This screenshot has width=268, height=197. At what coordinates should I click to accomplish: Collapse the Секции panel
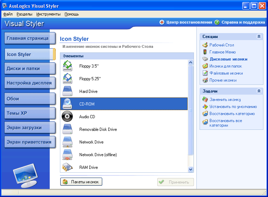pyautogui.click(x=259, y=37)
